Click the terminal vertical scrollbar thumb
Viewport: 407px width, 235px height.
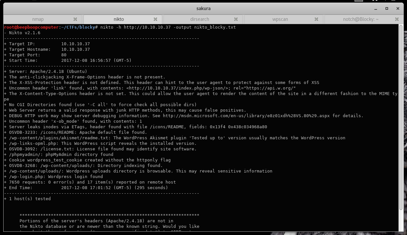click(401, 118)
